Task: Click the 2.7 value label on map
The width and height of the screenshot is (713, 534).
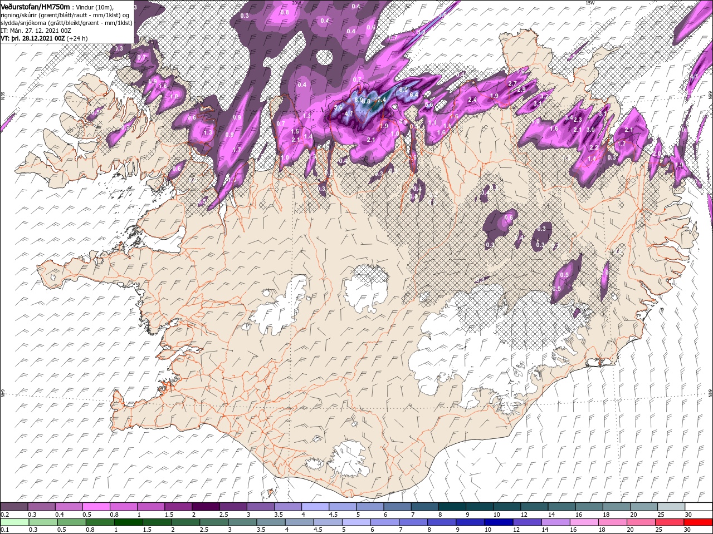Action: (513, 84)
